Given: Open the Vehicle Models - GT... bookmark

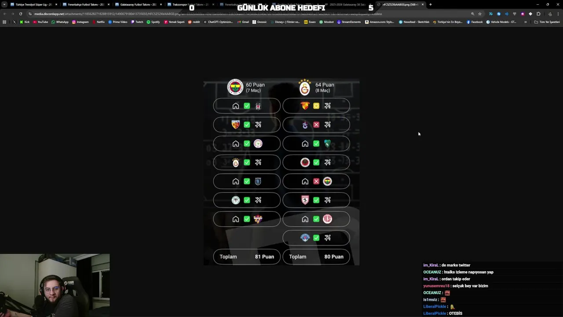Looking at the screenshot, I should coord(501,22).
